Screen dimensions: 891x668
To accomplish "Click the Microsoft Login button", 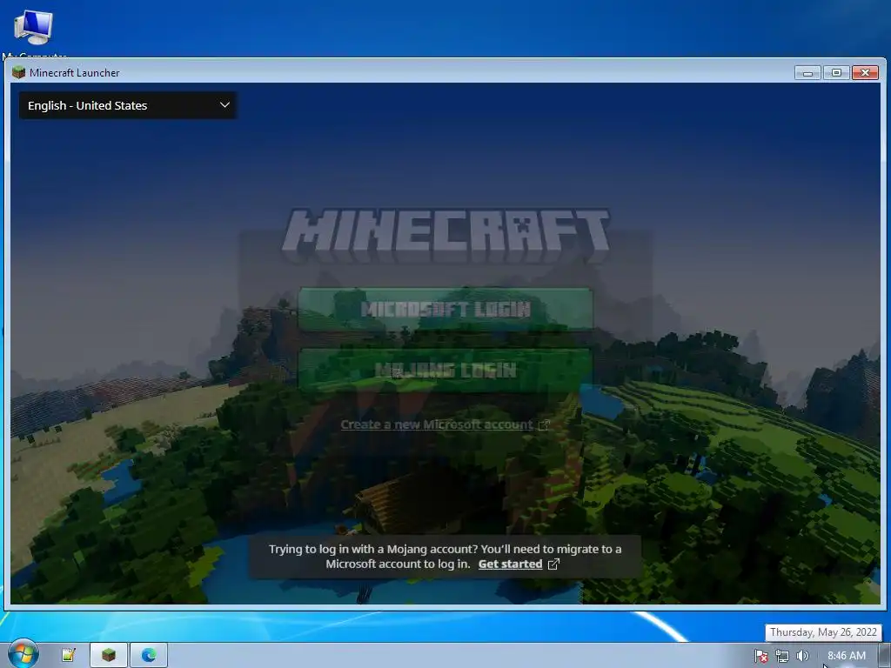I will pyautogui.click(x=445, y=309).
